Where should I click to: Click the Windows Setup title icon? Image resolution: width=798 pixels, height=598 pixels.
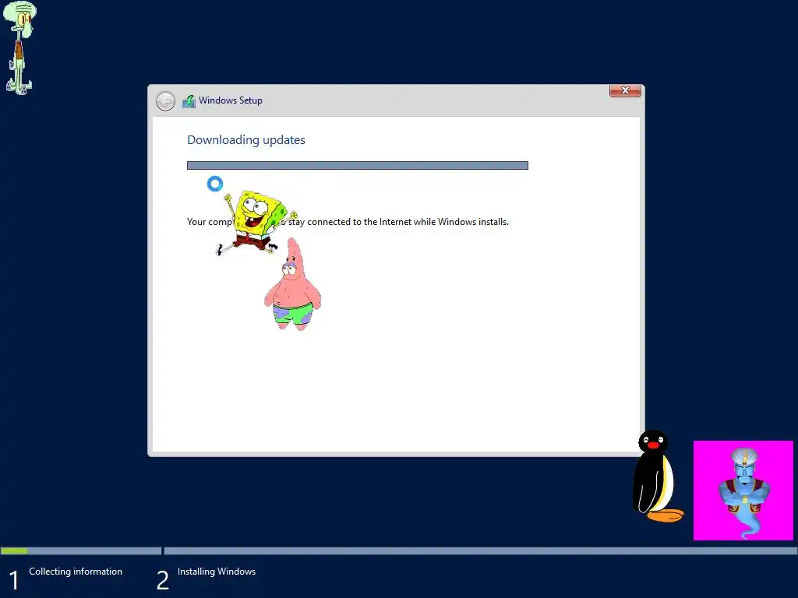pyautogui.click(x=189, y=101)
